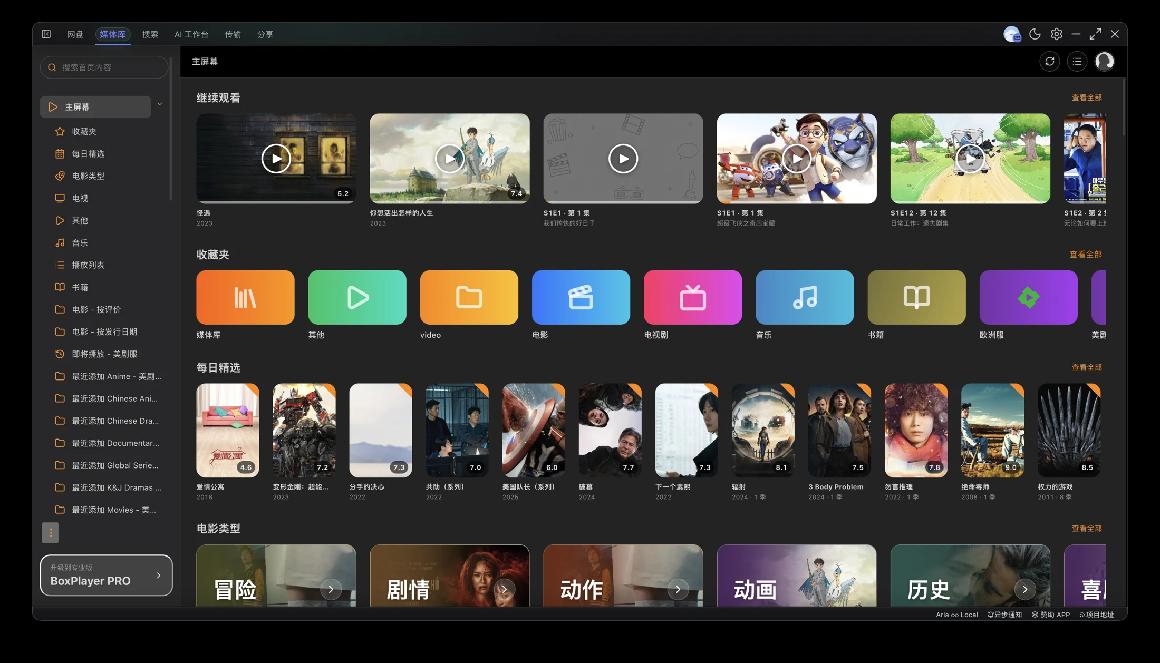Viewport: 1160px width, 663px height.
Task: Expand the 历史 genre arrow
Action: click(x=1024, y=589)
